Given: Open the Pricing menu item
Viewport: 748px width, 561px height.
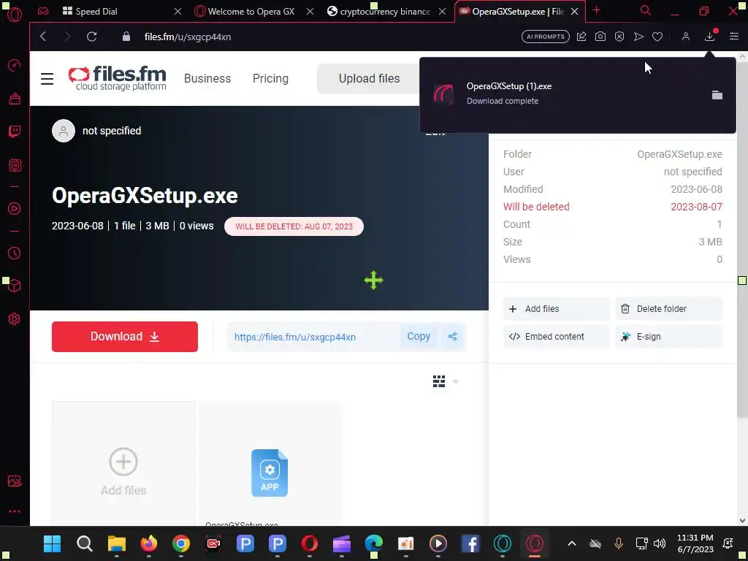Looking at the screenshot, I should point(270,78).
